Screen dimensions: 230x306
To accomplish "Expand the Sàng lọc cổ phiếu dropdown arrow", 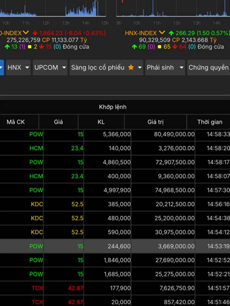I will point(139,67).
